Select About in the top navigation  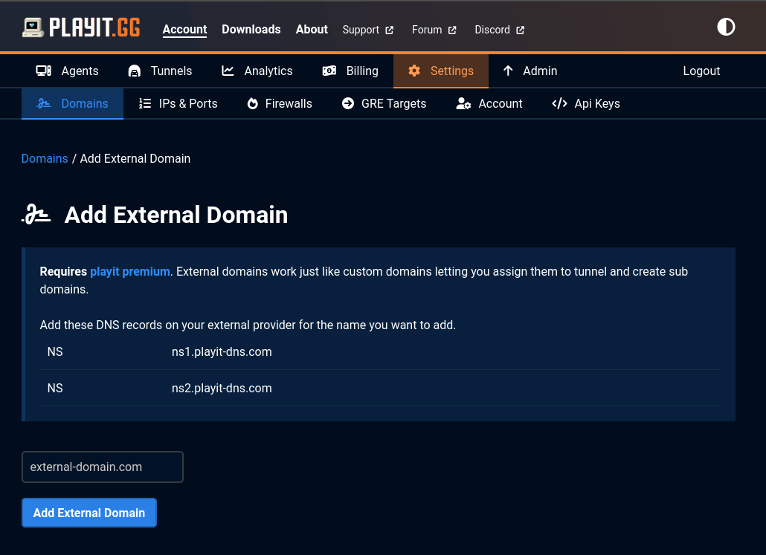point(311,30)
